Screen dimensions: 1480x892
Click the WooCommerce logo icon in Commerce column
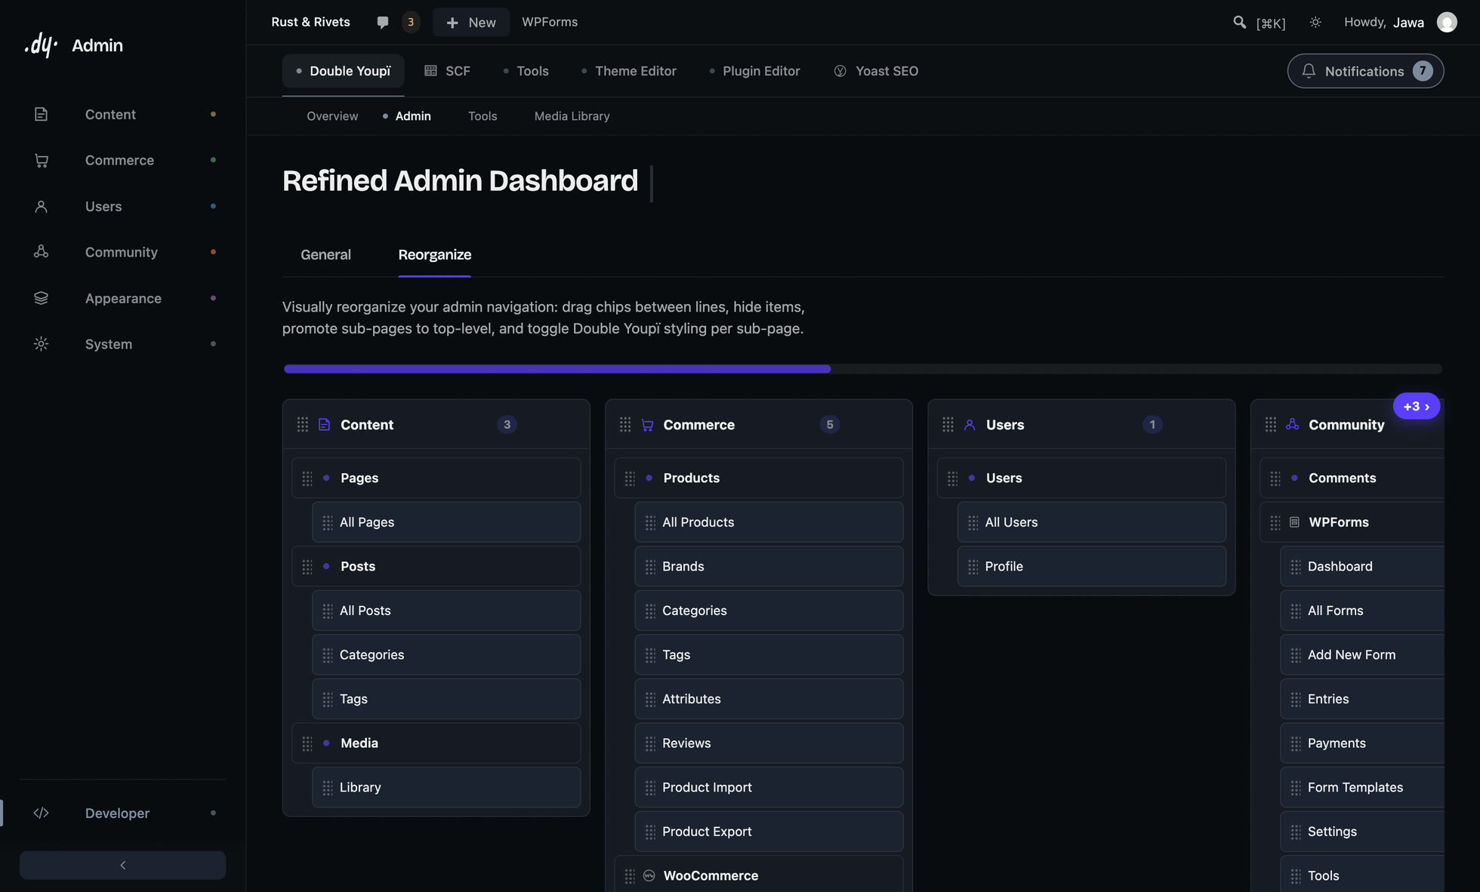tap(649, 875)
